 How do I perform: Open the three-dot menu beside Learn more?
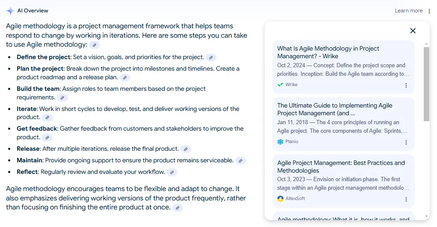pos(429,11)
